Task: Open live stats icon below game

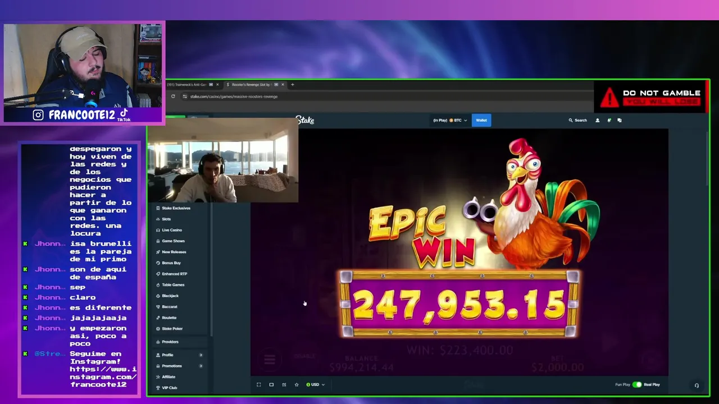Action: tap(284, 384)
